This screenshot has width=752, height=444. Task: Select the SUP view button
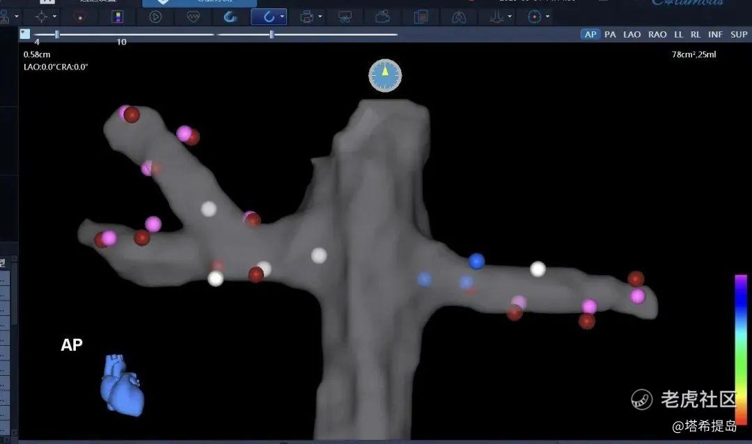(739, 35)
